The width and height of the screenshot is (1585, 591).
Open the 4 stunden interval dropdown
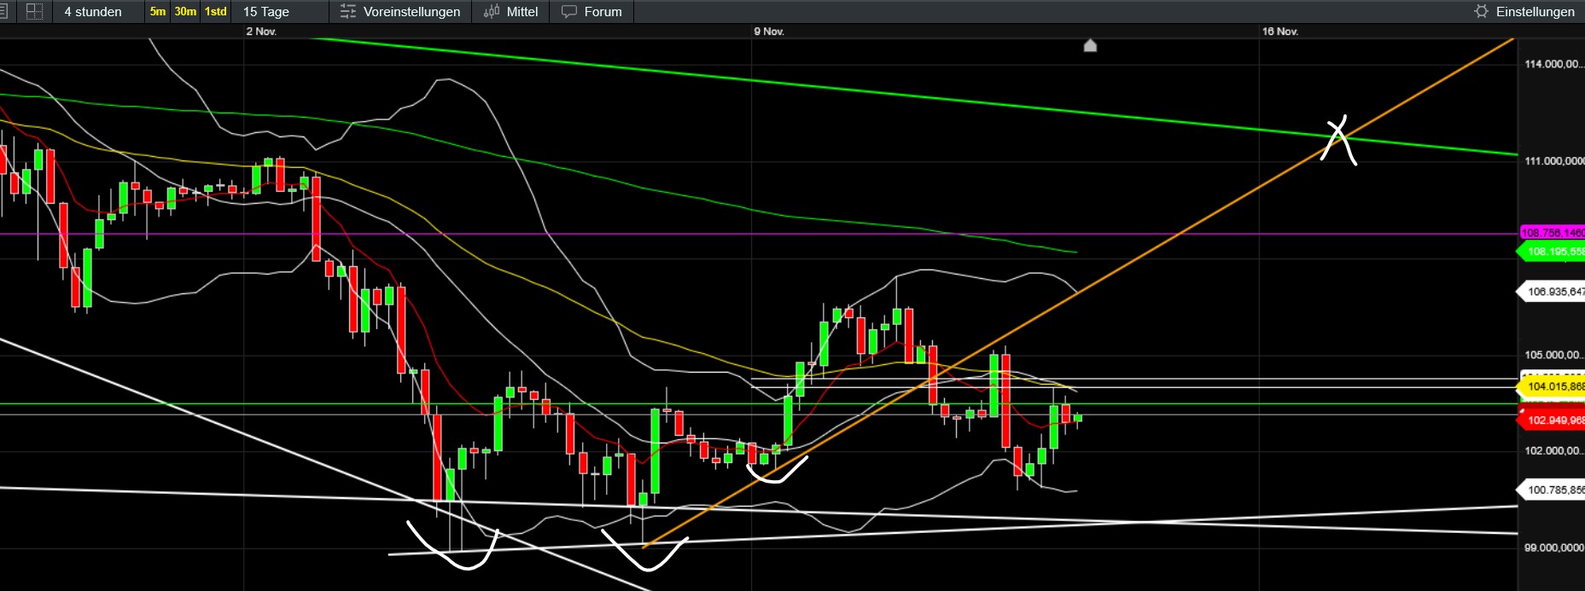pyautogui.click(x=93, y=12)
